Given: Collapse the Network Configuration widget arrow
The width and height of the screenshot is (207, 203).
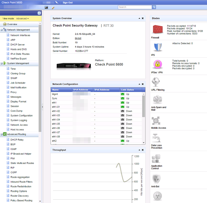Looking at the screenshot, I should coord(139,84).
